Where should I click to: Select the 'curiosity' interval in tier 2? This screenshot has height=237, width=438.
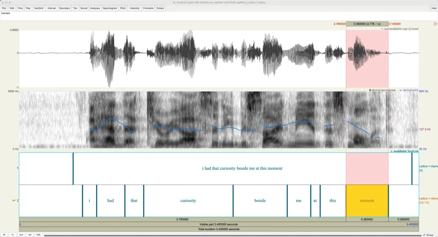(188, 201)
